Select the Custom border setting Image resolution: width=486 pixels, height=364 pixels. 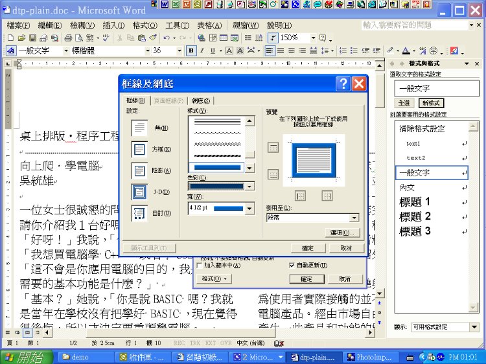coord(139,214)
